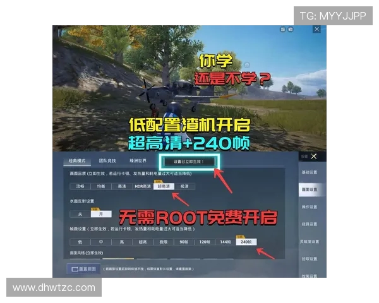Select 超高清 graphics quality
The image size is (379, 303).
(x=164, y=186)
